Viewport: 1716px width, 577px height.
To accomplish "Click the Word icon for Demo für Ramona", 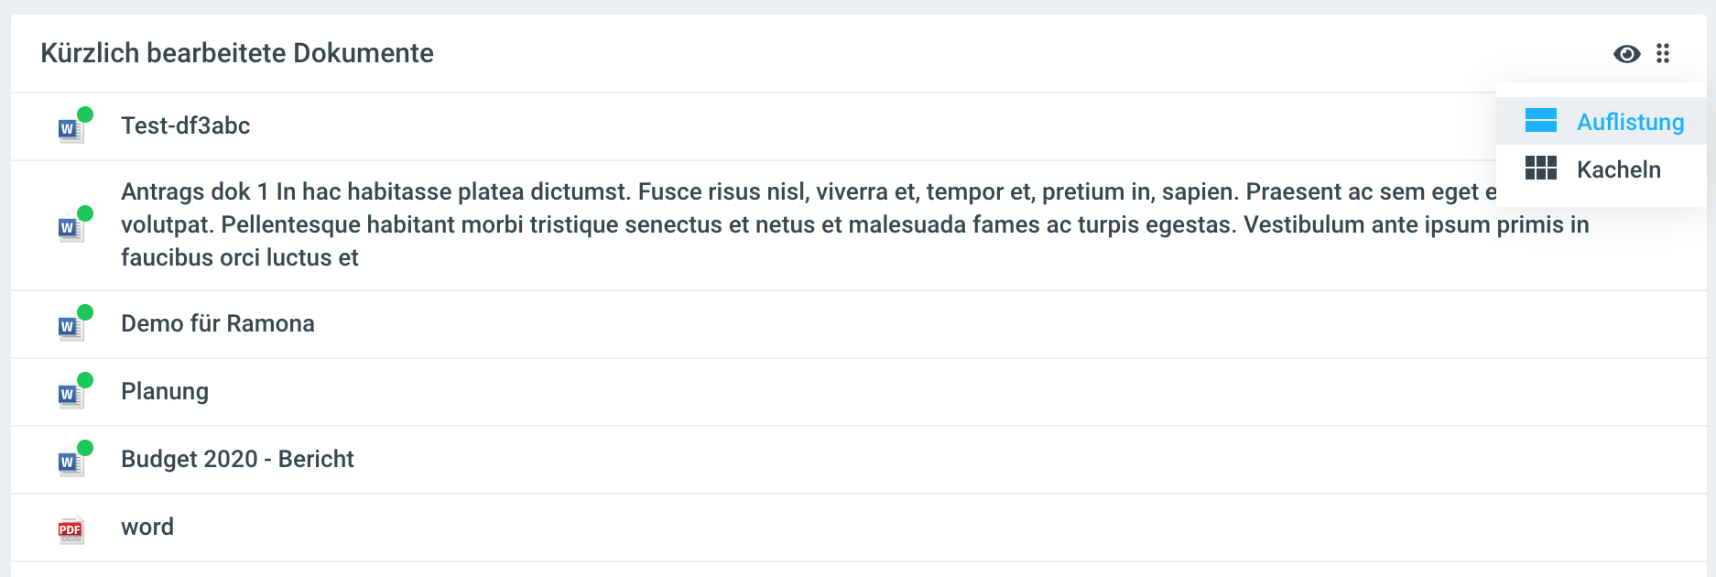I will [70, 327].
